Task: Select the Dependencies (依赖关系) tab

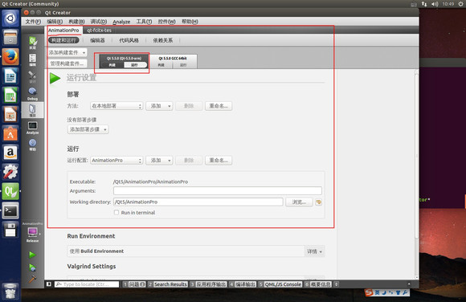Action: point(163,40)
